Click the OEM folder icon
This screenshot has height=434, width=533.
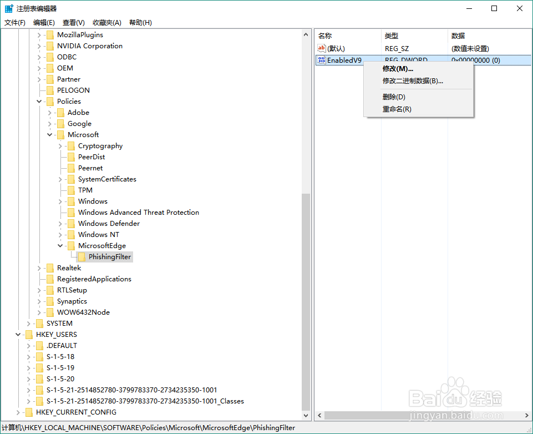click(50, 68)
